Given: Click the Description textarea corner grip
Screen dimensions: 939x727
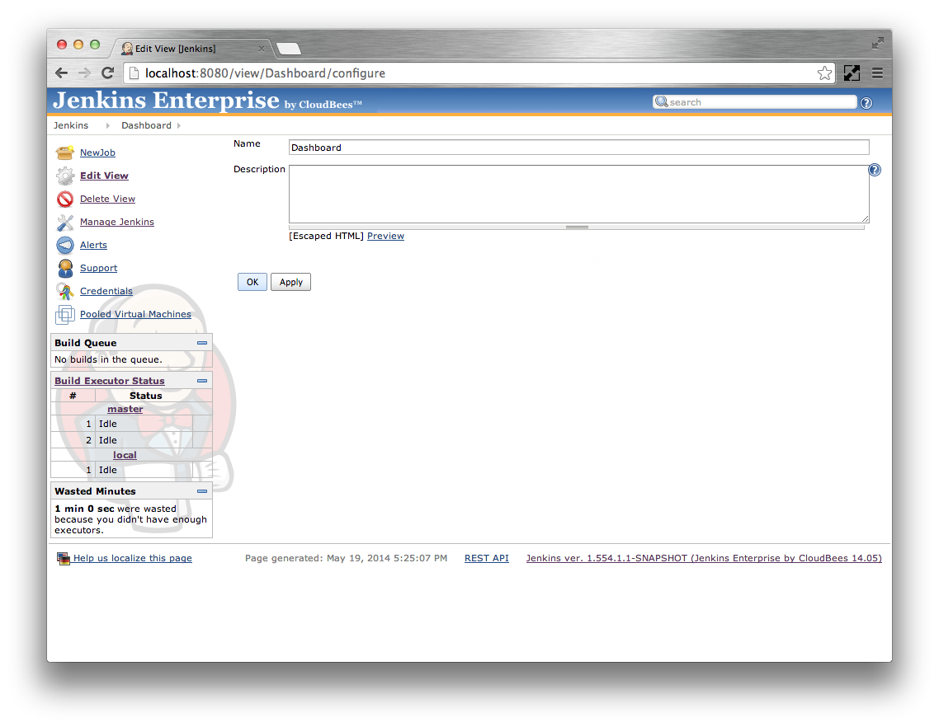Looking at the screenshot, I should pyautogui.click(x=866, y=219).
